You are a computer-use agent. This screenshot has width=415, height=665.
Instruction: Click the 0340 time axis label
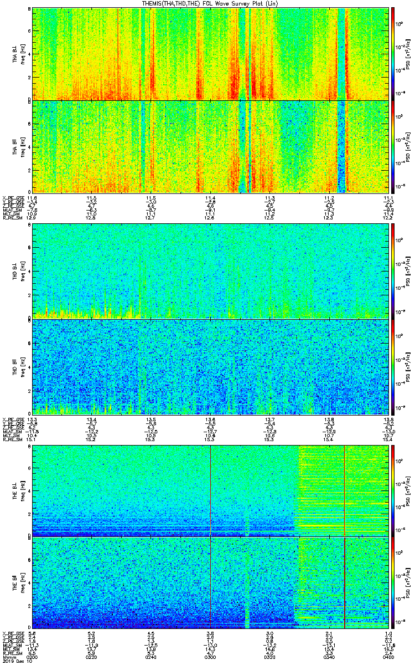329,657
